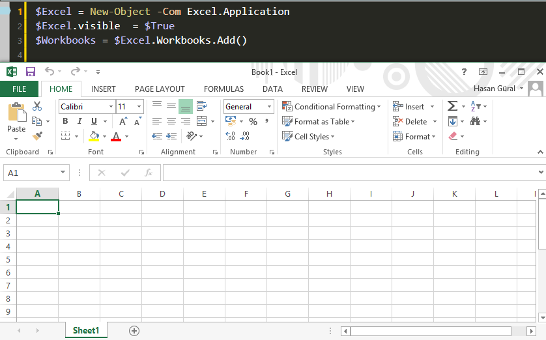
Task: Decrease font size with small A icon
Action: 138,121
